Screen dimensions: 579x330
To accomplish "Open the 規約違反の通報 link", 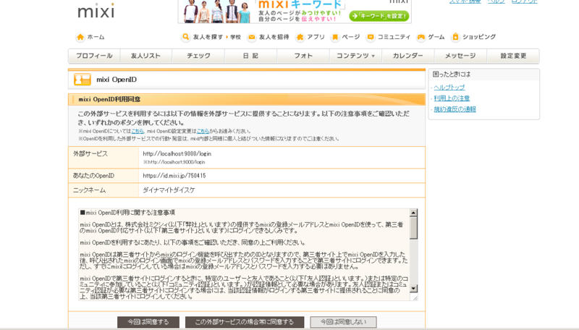I will tap(455, 109).
